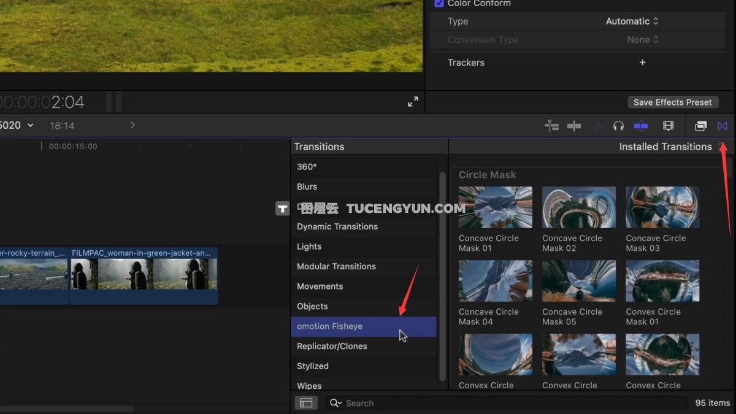Select the Lights transitions category
This screenshot has height=414, width=736.
pos(364,247)
